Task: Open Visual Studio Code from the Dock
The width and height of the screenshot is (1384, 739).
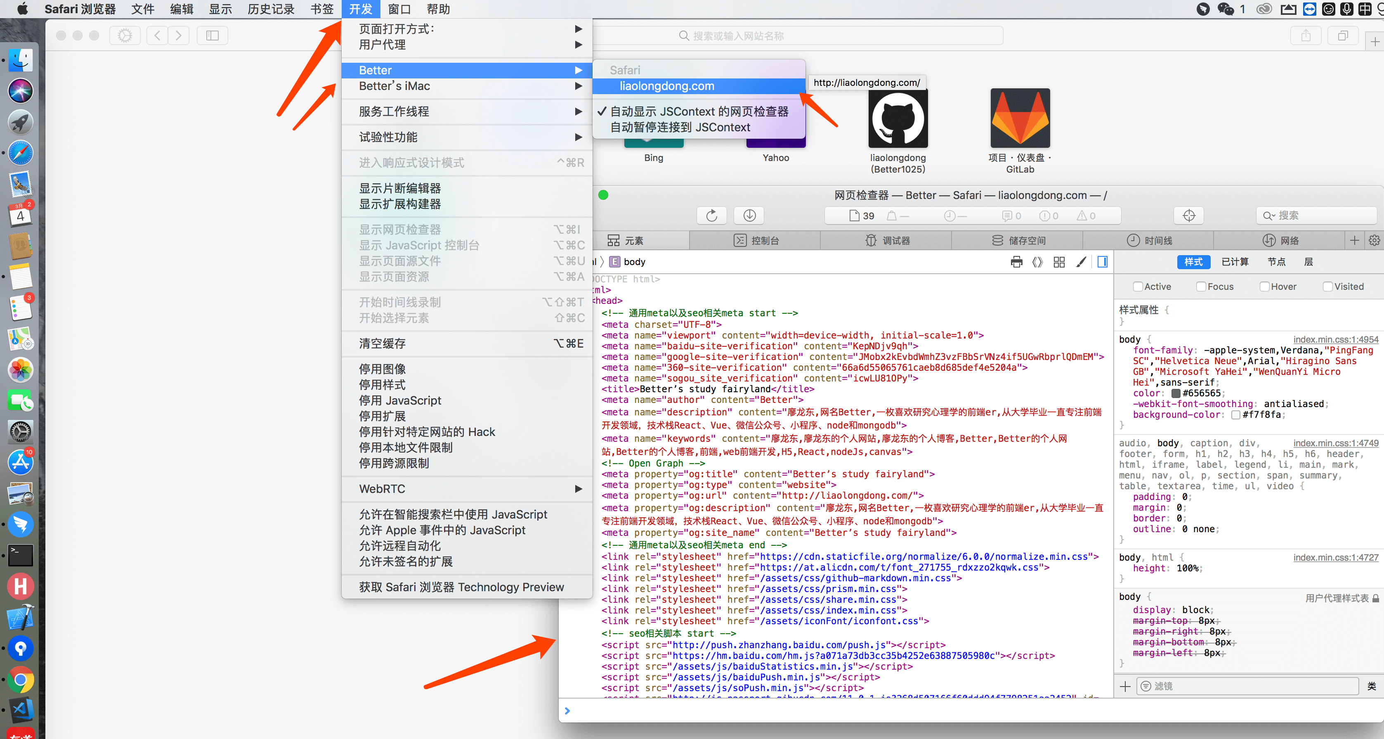Action: [x=20, y=711]
